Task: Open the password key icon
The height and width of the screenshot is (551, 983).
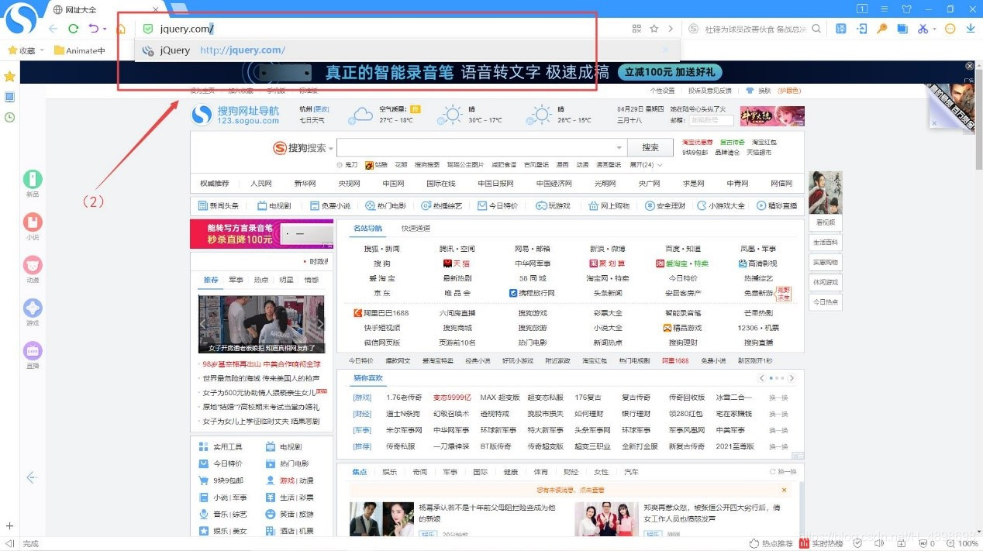Action: click(x=881, y=29)
